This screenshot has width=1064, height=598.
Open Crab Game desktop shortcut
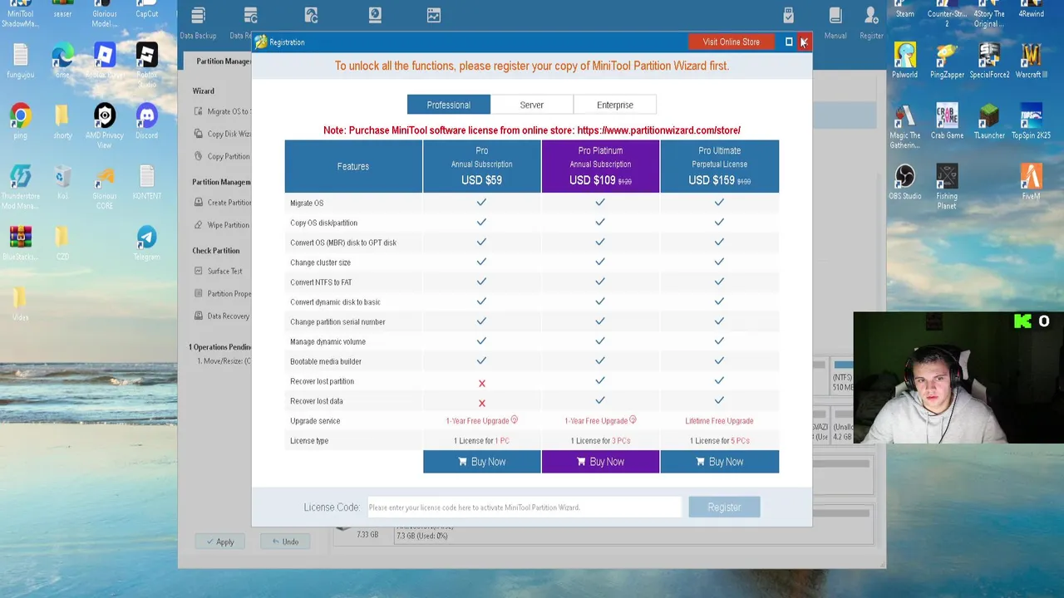[947, 120]
